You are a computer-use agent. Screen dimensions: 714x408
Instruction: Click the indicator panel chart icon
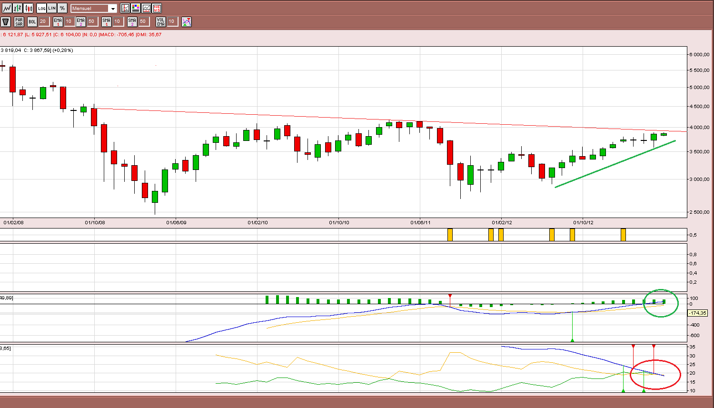pyautogui.click(x=146, y=8)
